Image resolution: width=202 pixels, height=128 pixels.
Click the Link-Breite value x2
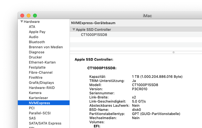pos(134,97)
